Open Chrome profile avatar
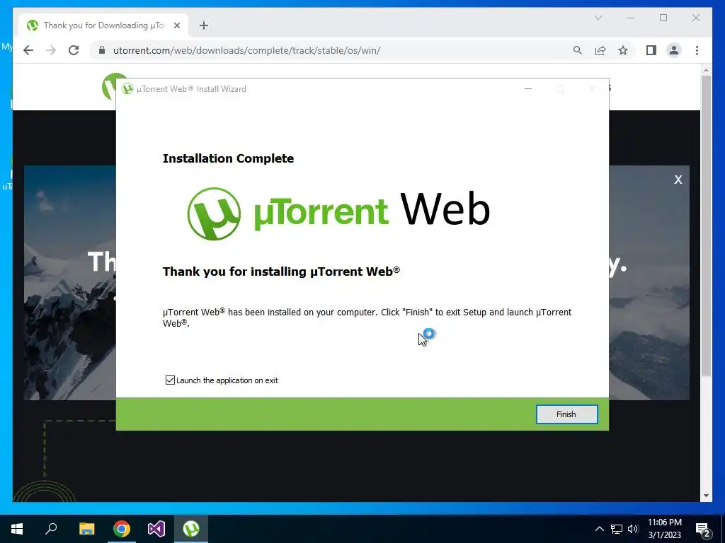The height and width of the screenshot is (543, 725). click(x=674, y=50)
